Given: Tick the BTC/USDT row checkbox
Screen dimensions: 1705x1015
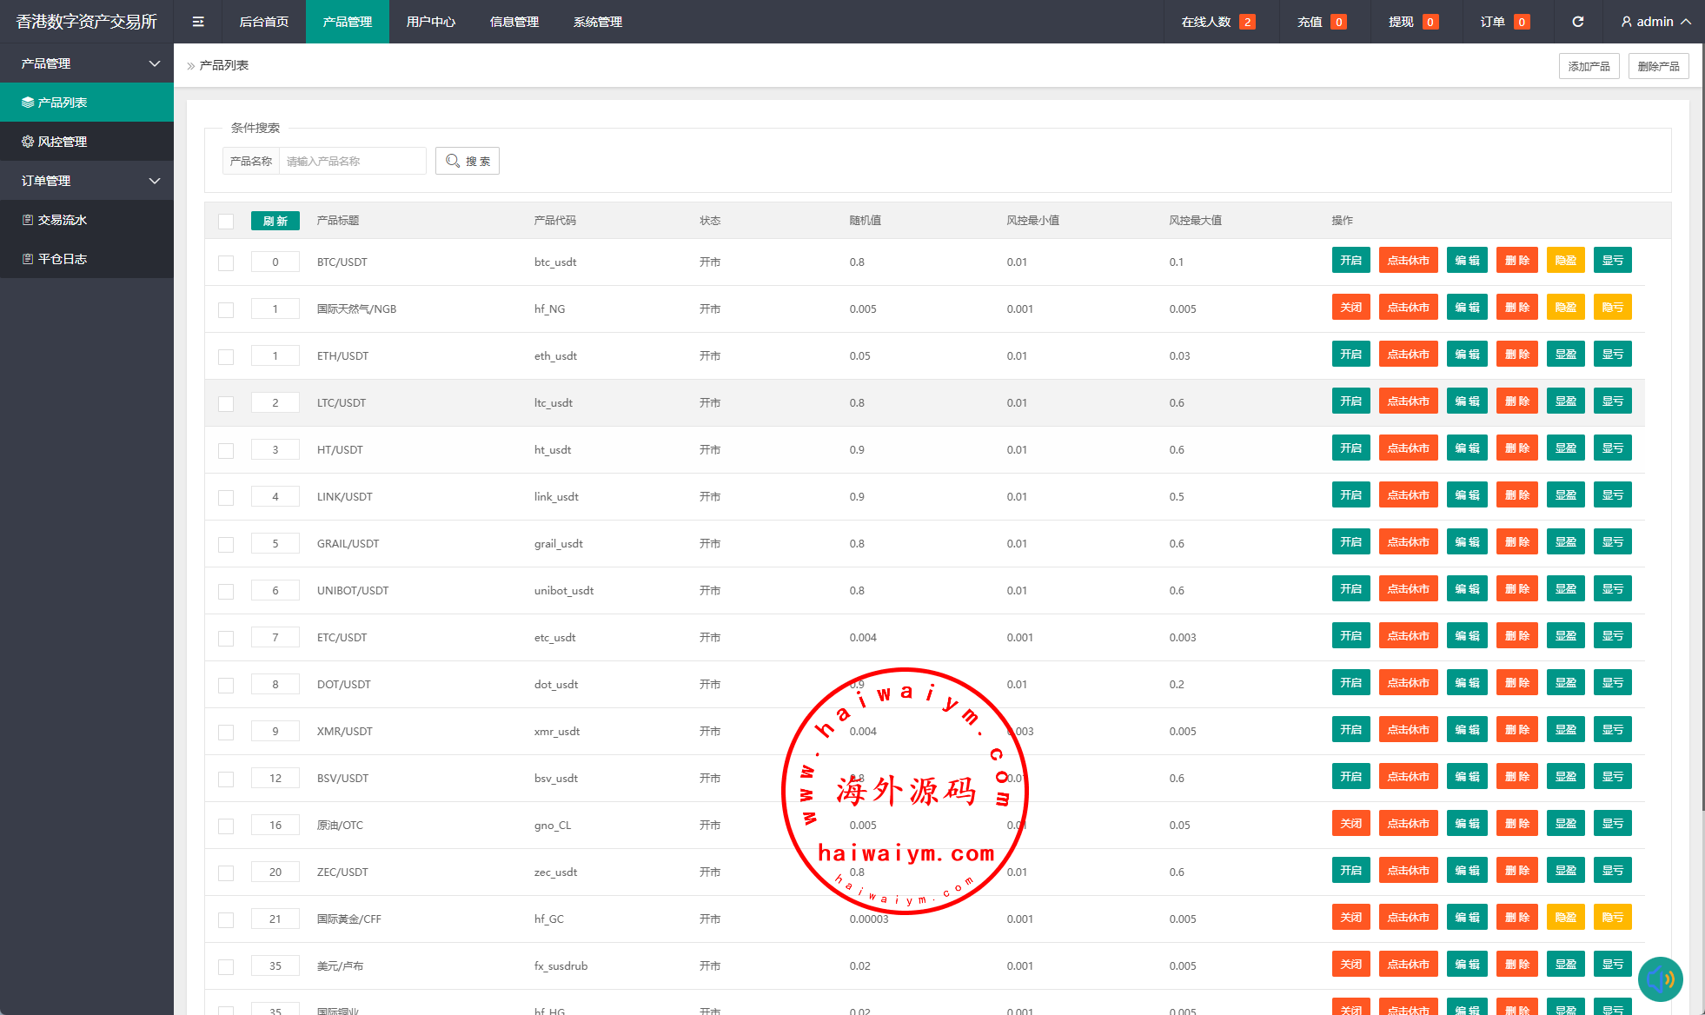Looking at the screenshot, I should pyautogui.click(x=226, y=262).
